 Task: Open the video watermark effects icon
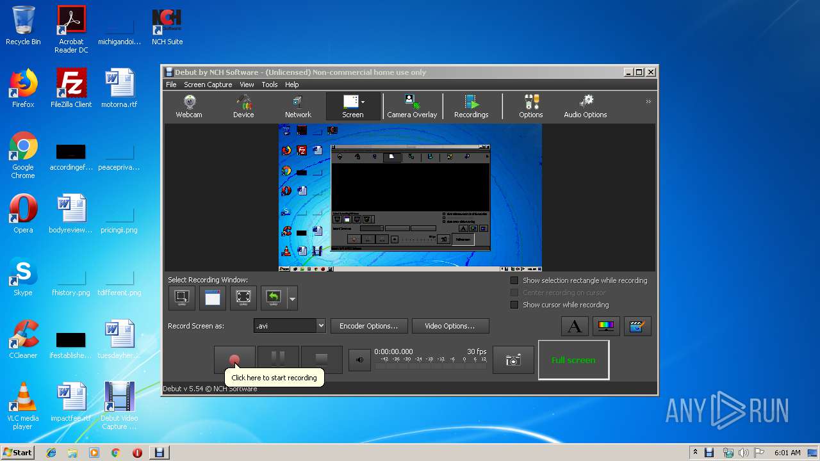pos(636,327)
